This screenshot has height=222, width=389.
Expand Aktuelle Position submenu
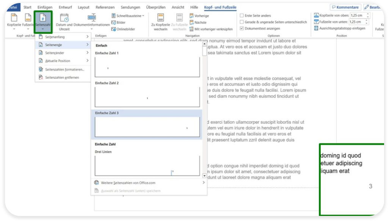(63, 61)
